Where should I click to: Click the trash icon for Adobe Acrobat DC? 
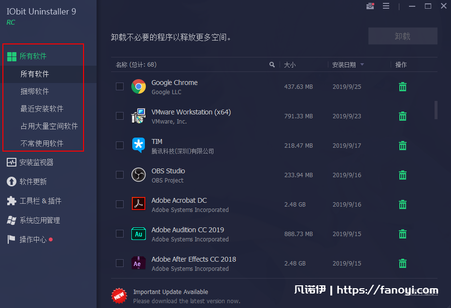click(403, 205)
